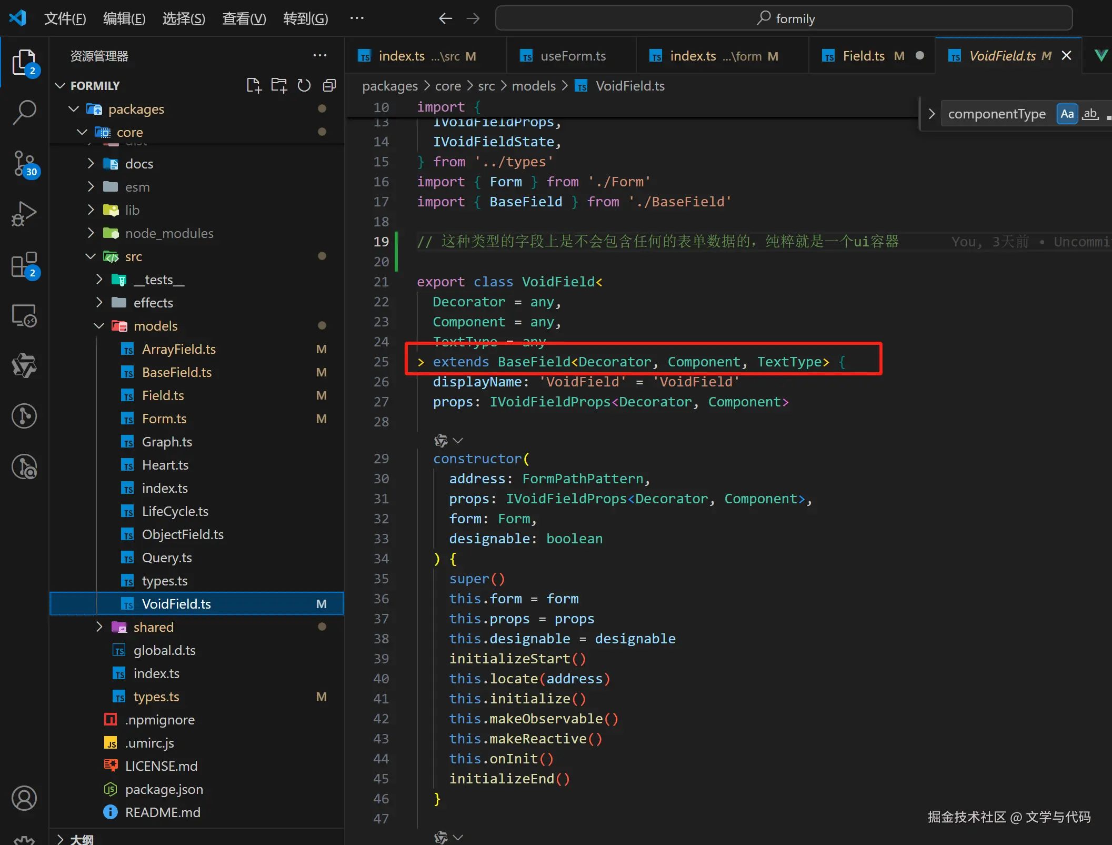Open Run and Debug view
Screen dimensions: 1112x845
(24, 214)
